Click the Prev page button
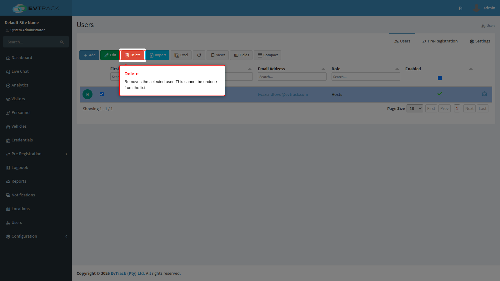Image resolution: width=500 pixels, height=281 pixels. [x=444, y=108]
